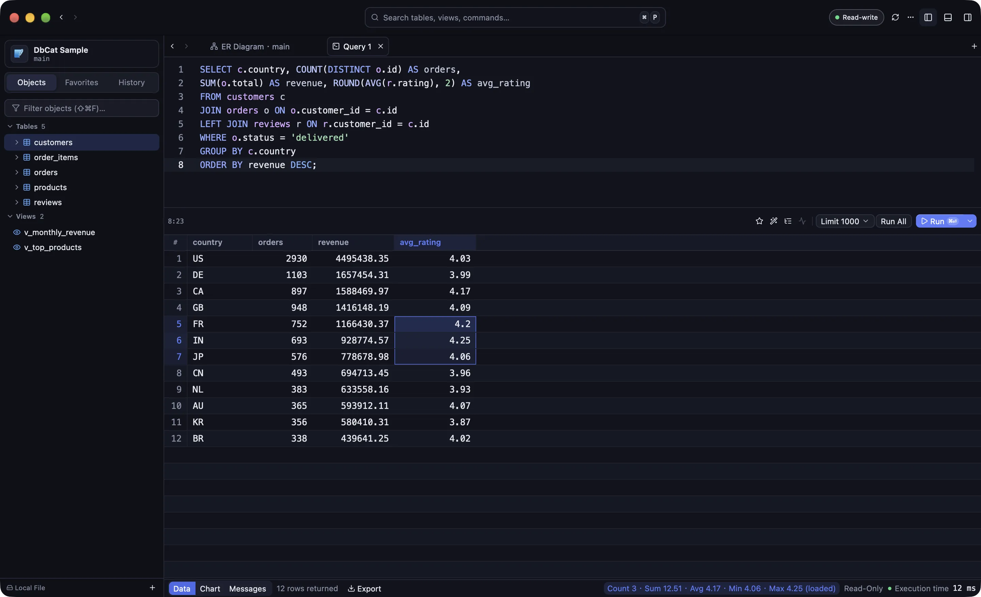Click the back navigation arrow in title bar
Image resolution: width=981 pixels, height=597 pixels.
[x=61, y=17]
